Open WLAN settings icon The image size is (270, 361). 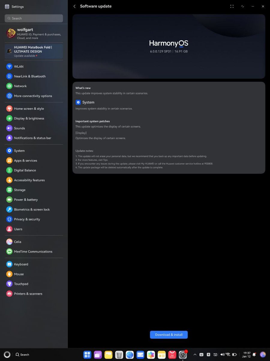point(9,66)
